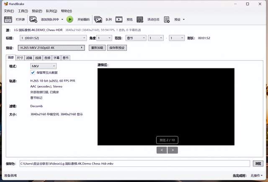The width and height of the screenshot is (268, 182).
Task: Open the angle dropdown
Action: (104, 38)
